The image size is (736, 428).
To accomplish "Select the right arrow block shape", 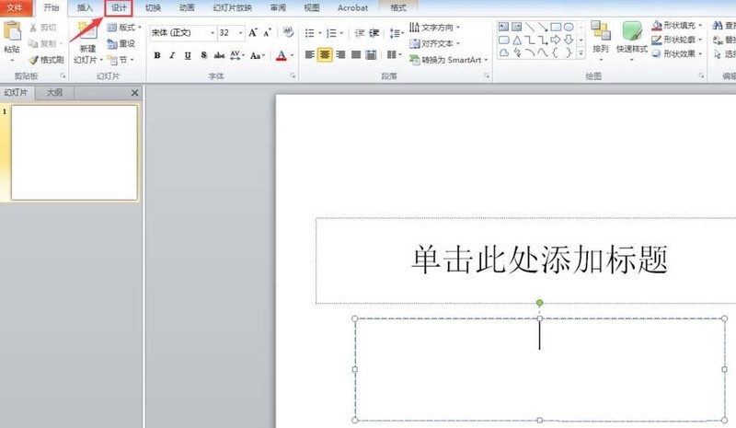I will [x=556, y=40].
